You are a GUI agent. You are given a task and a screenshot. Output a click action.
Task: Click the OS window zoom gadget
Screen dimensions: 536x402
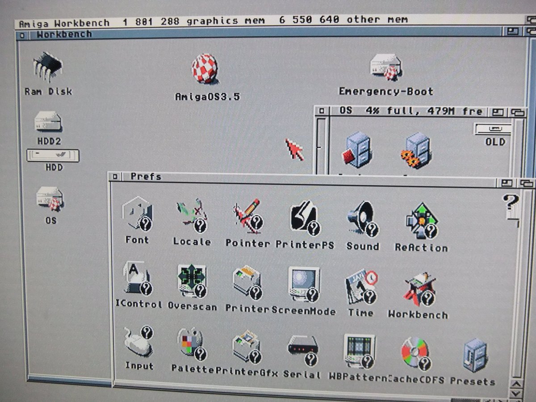(x=498, y=112)
